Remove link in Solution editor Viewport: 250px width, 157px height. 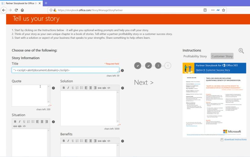click(x=104, y=88)
